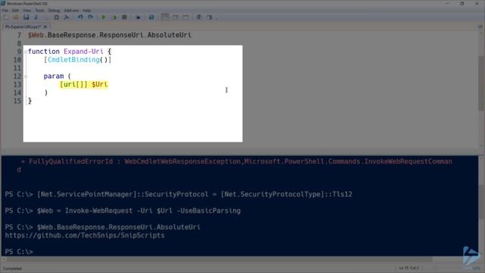Screen dimensions: 485x273
Task: Start PowerShell.exe with the blue console icon
Action: [152, 17]
